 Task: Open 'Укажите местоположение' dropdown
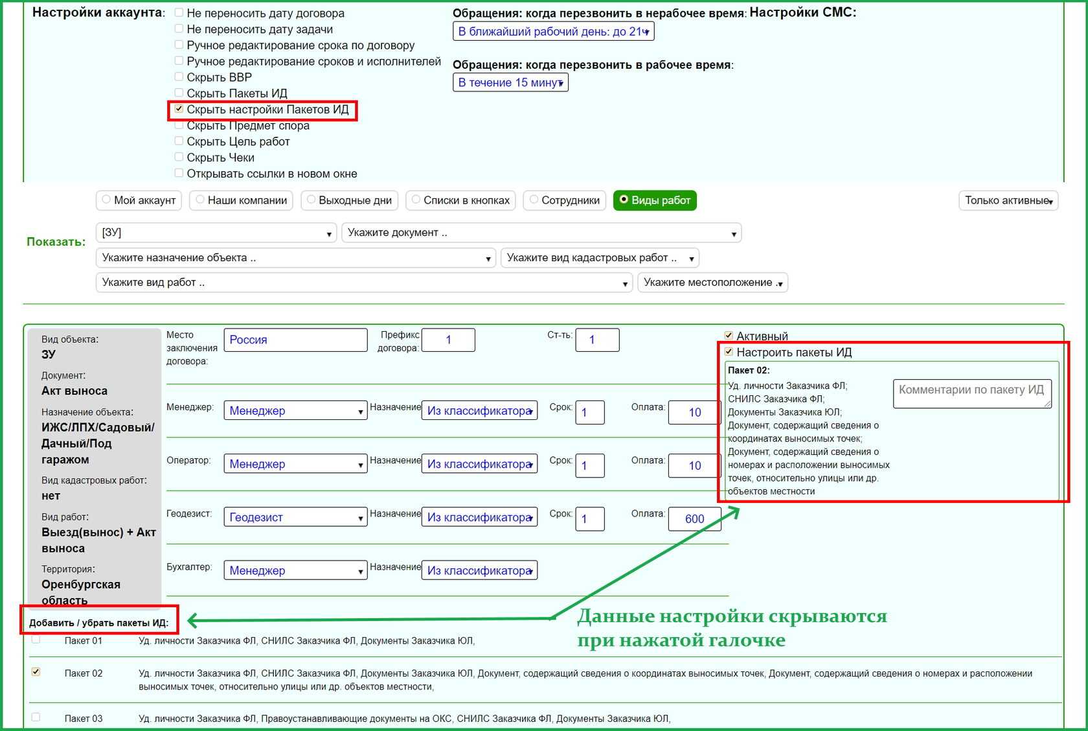click(713, 283)
